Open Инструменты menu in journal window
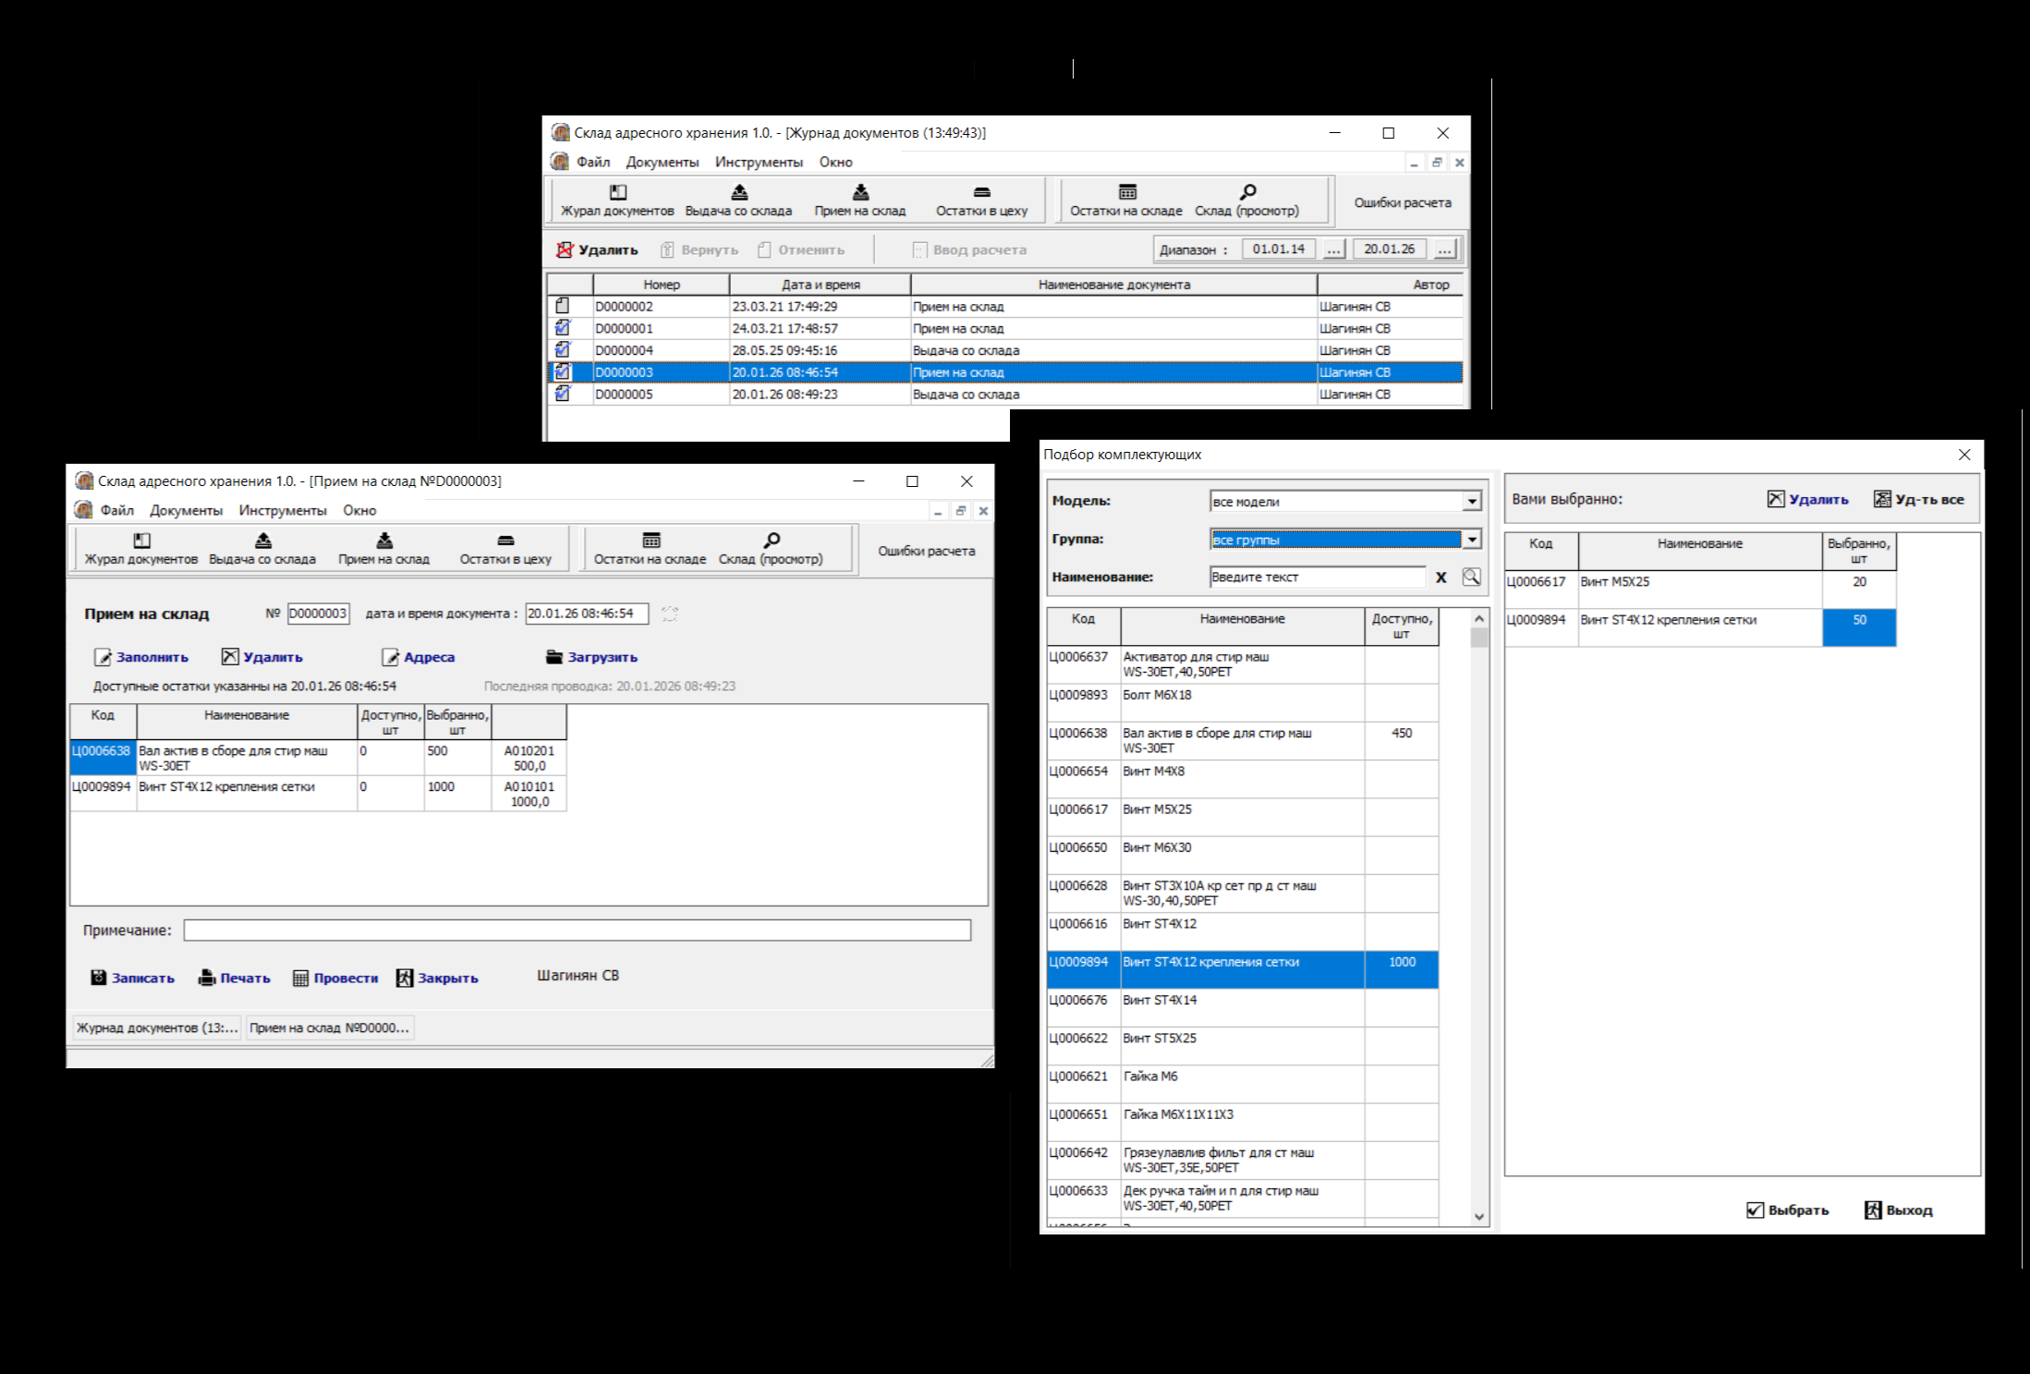The height and width of the screenshot is (1374, 2030). pos(759,162)
